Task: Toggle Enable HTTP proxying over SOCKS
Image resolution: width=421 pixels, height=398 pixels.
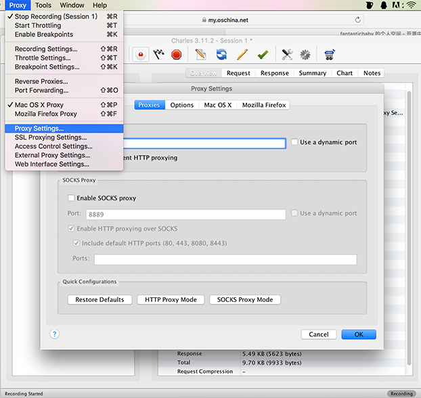Action: [71, 229]
